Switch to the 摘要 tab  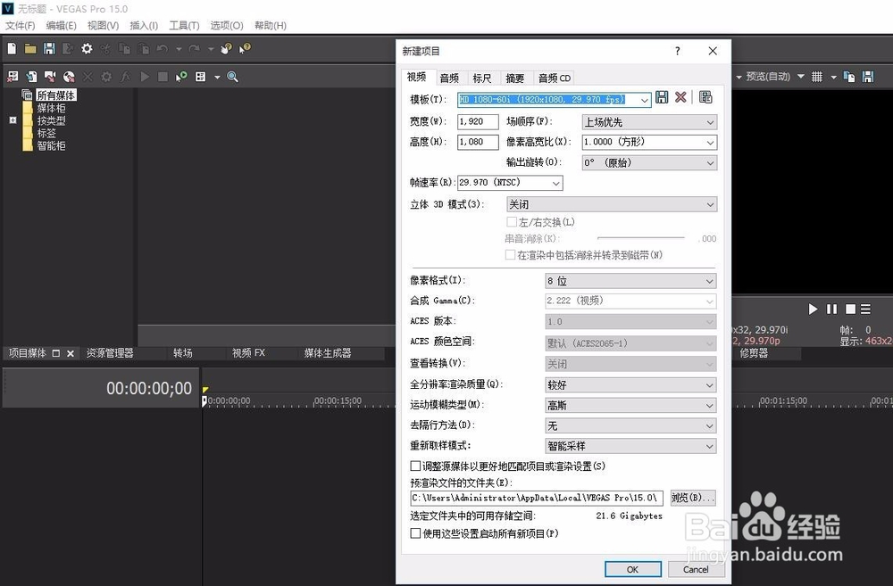(x=514, y=78)
